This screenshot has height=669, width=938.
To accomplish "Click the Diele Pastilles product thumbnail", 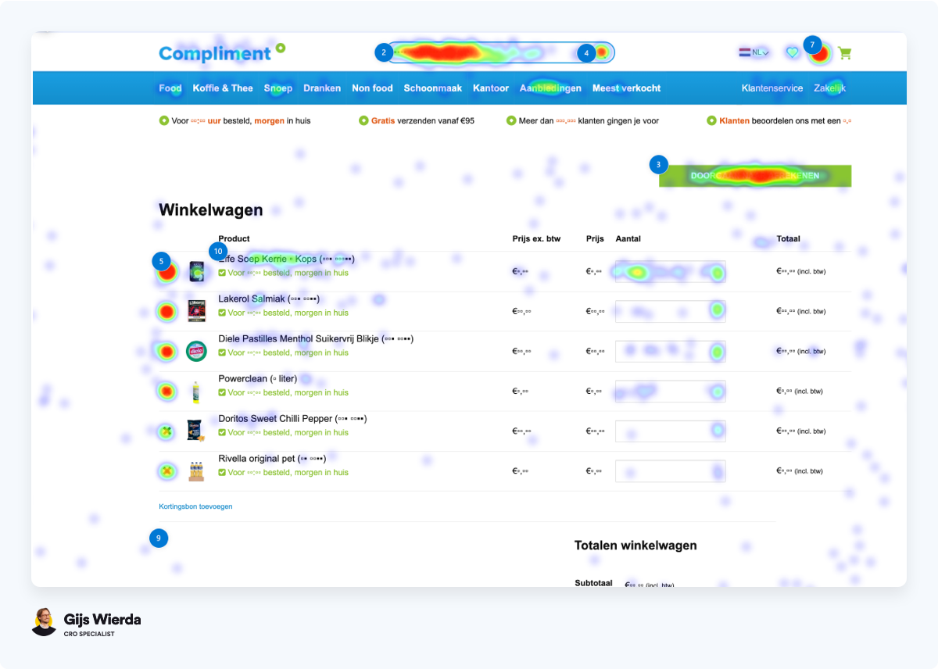I will 196,352.
